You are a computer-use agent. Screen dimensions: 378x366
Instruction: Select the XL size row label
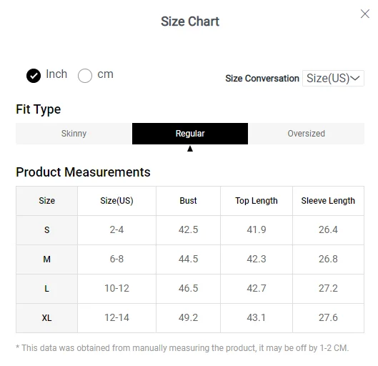coord(46,318)
